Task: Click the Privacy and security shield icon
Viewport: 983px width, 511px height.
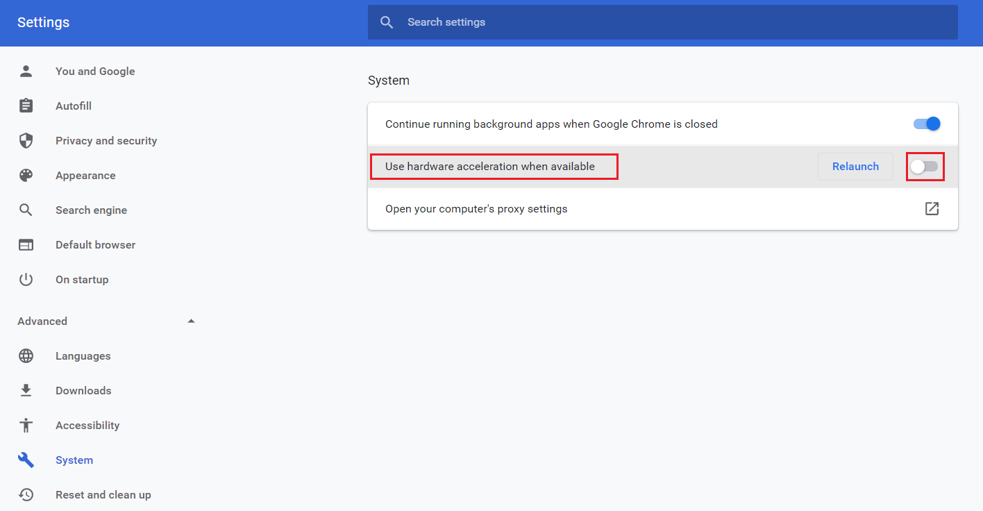Action: click(x=26, y=141)
